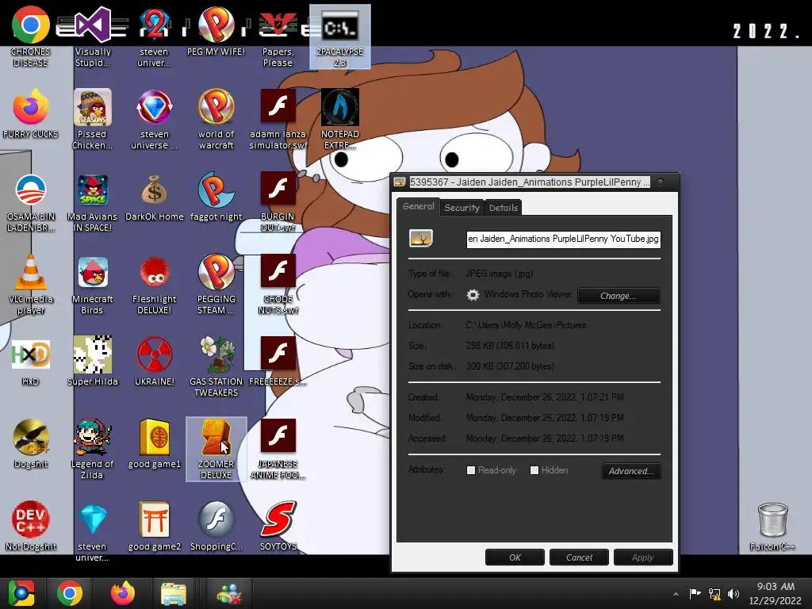Open Chrome from the taskbar

[x=70, y=593]
